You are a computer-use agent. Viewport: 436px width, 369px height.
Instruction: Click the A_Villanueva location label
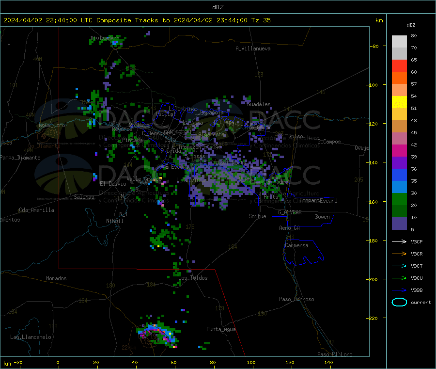(253, 48)
